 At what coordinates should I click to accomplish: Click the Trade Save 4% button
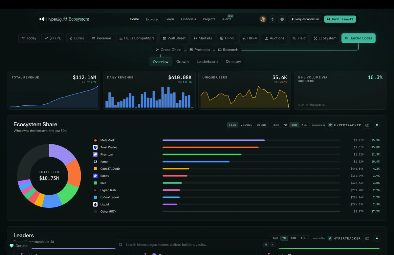(x=340, y=19)
